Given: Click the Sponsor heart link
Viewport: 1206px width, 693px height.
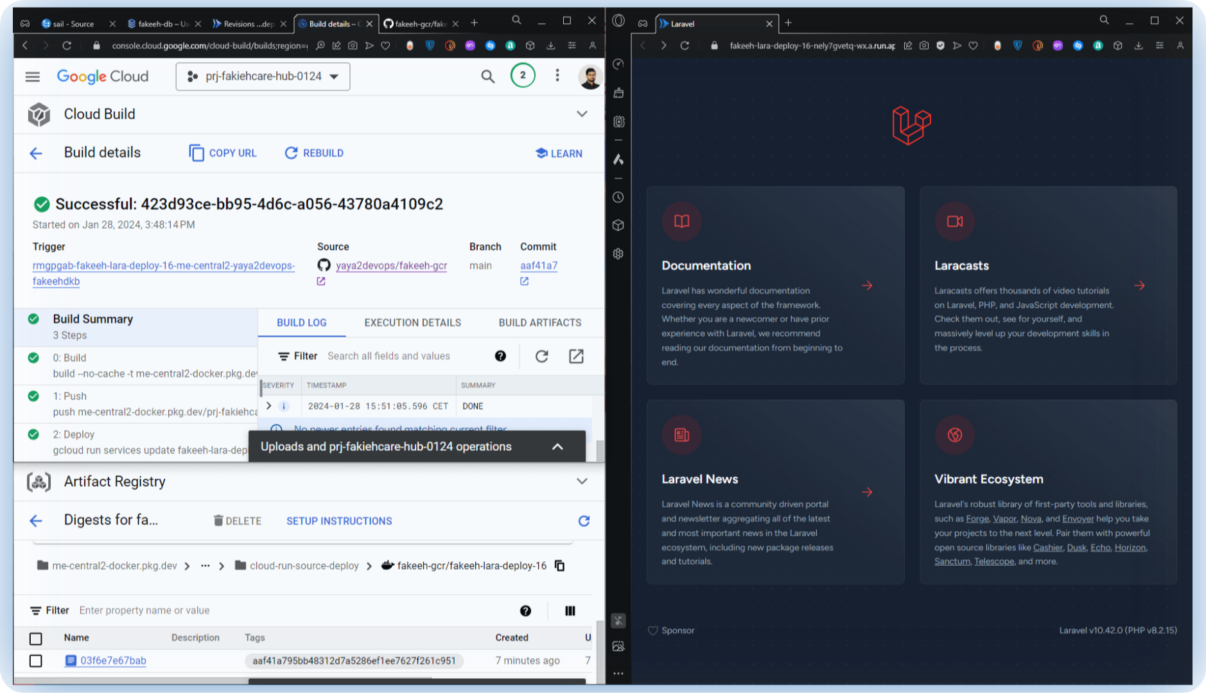Looking at the screenshot, I should [671, 631].
